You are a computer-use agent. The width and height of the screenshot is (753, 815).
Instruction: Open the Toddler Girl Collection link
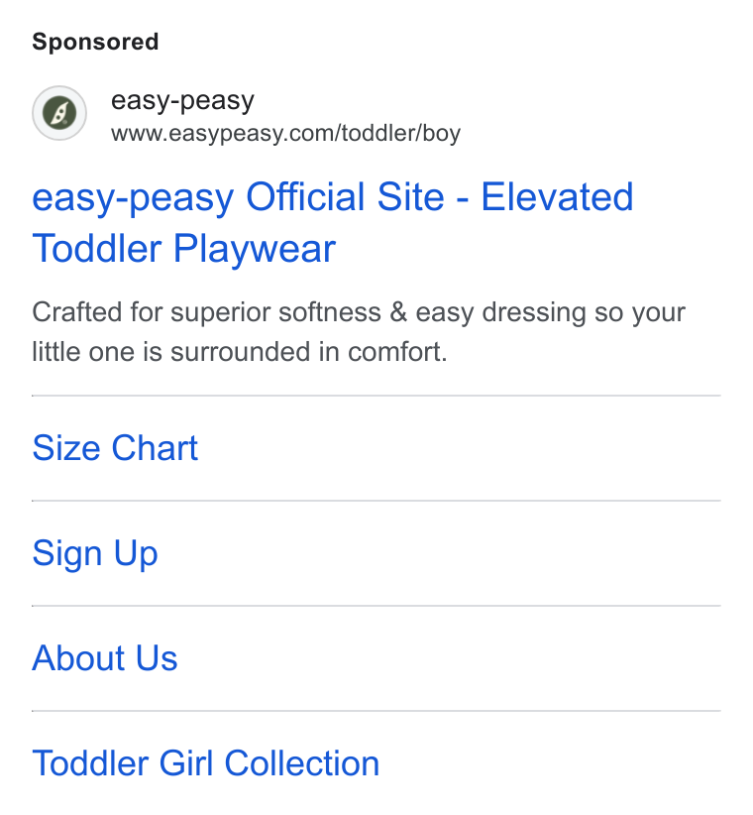(x=206, y=763)
